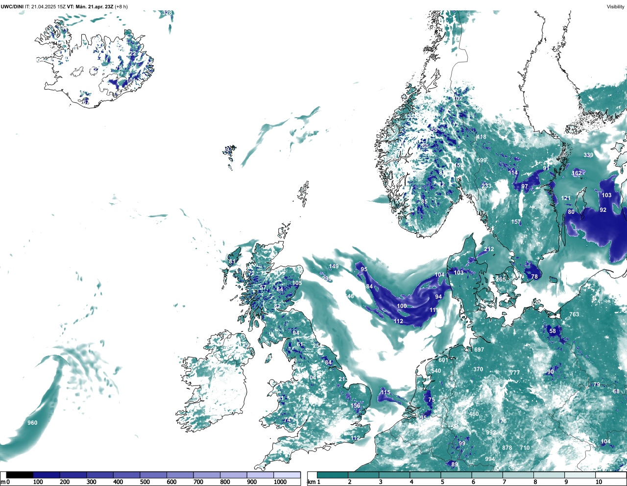Image resolution: width=627 pixels, height=486 pixels.
Task: Click the '115' value off the English coast
Action: (x=386, y=392)
